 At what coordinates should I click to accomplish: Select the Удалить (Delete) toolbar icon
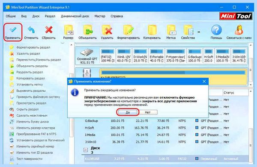(x=107, y=30)
